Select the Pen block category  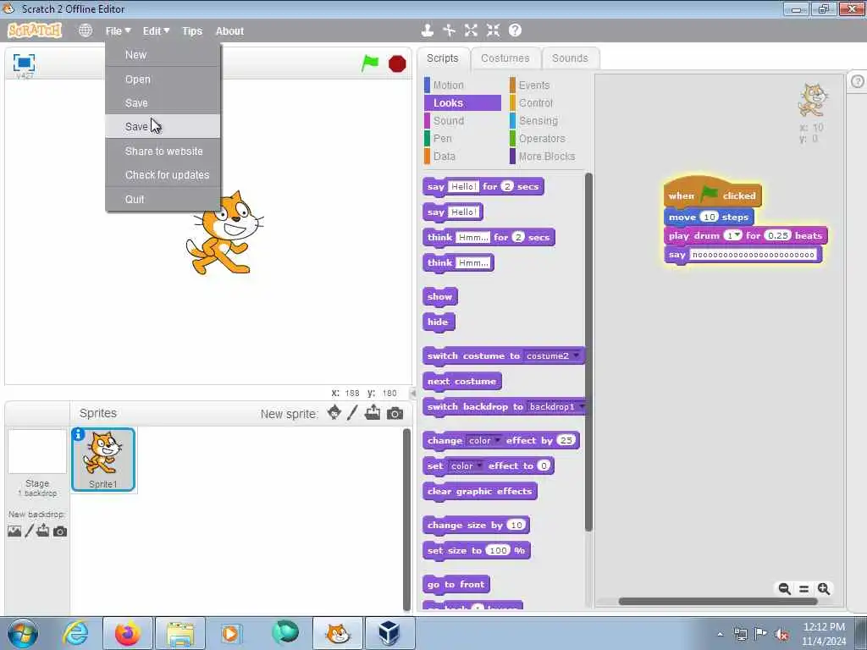pyautogui.click(x=463, y=138)
